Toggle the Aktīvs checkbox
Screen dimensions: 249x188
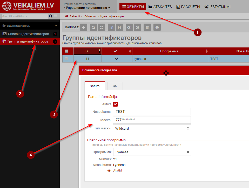(x=116, y=104)
